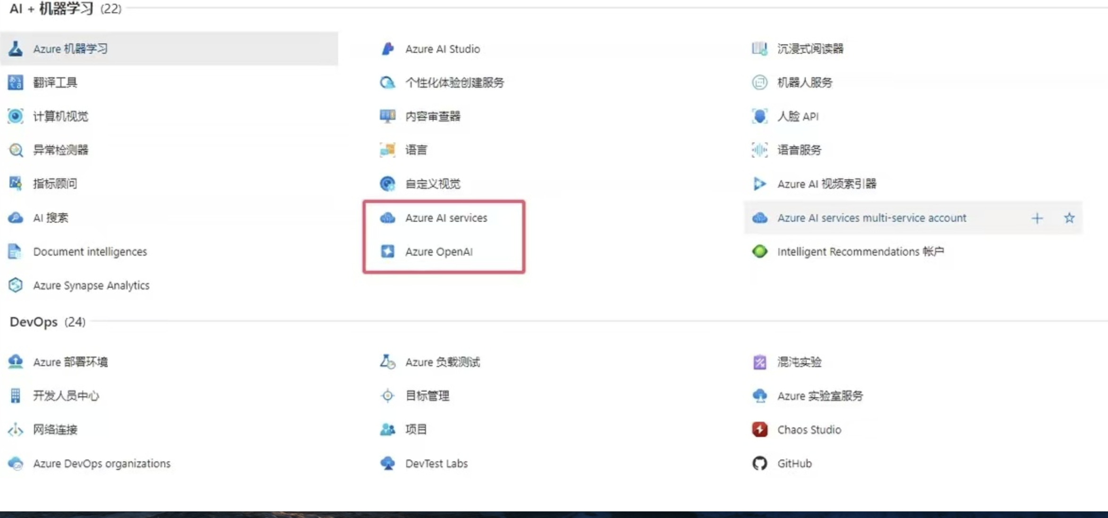Image resolution: width=1108 pixels, height=518 pixels.
Task: Click the 机器人服务 icon
Action: tap(760, 83)
